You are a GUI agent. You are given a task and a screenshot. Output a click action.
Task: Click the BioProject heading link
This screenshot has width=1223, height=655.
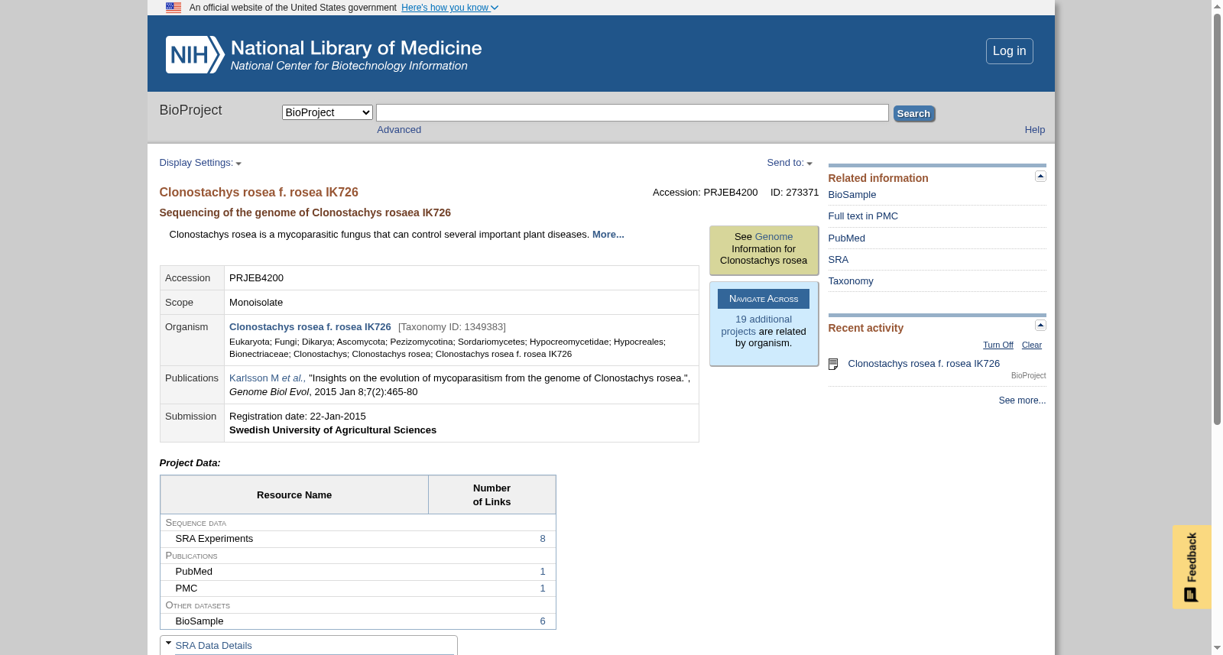click(x=190, y=110)
